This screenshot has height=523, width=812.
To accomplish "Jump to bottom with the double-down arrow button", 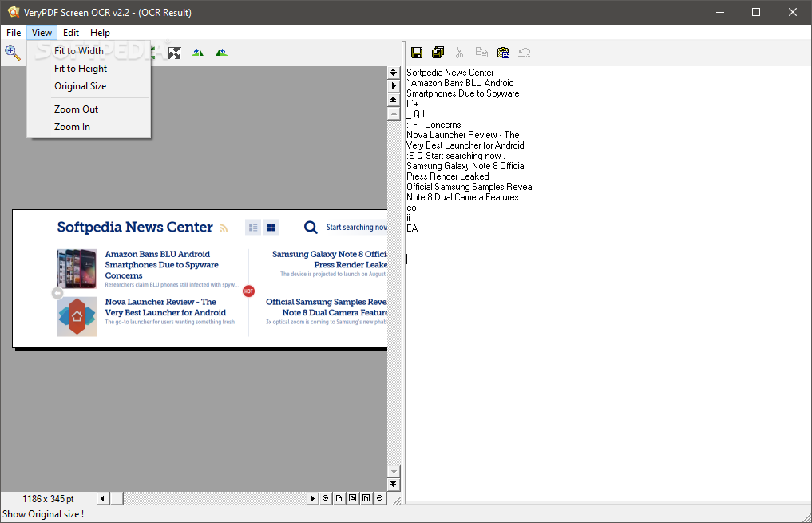I will 393,484.
